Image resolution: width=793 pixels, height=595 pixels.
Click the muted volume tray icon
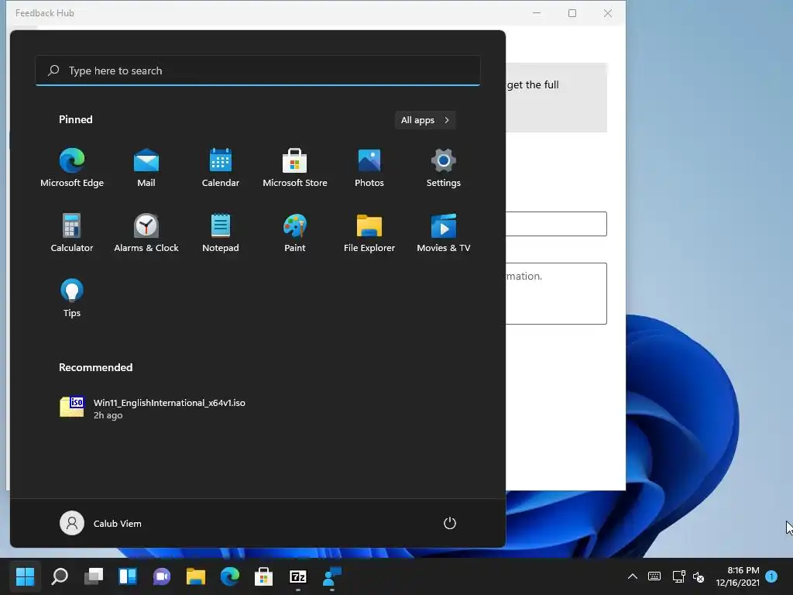point(699,576)
